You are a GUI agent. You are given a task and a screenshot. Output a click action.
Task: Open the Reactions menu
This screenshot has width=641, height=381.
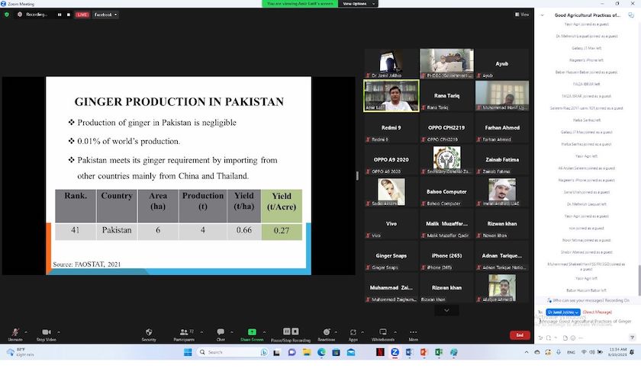click(x=326, y=332)
